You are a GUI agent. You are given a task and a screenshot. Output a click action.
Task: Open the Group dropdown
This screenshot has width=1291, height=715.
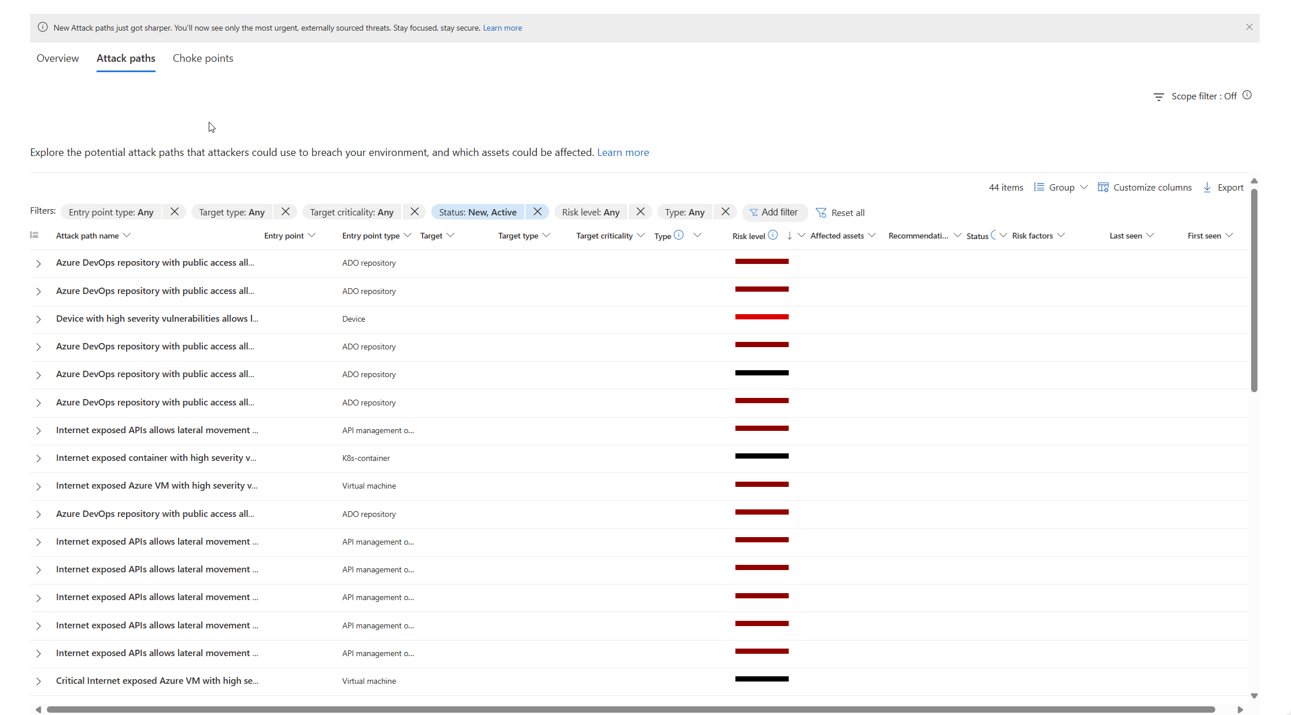(1061, 187)
